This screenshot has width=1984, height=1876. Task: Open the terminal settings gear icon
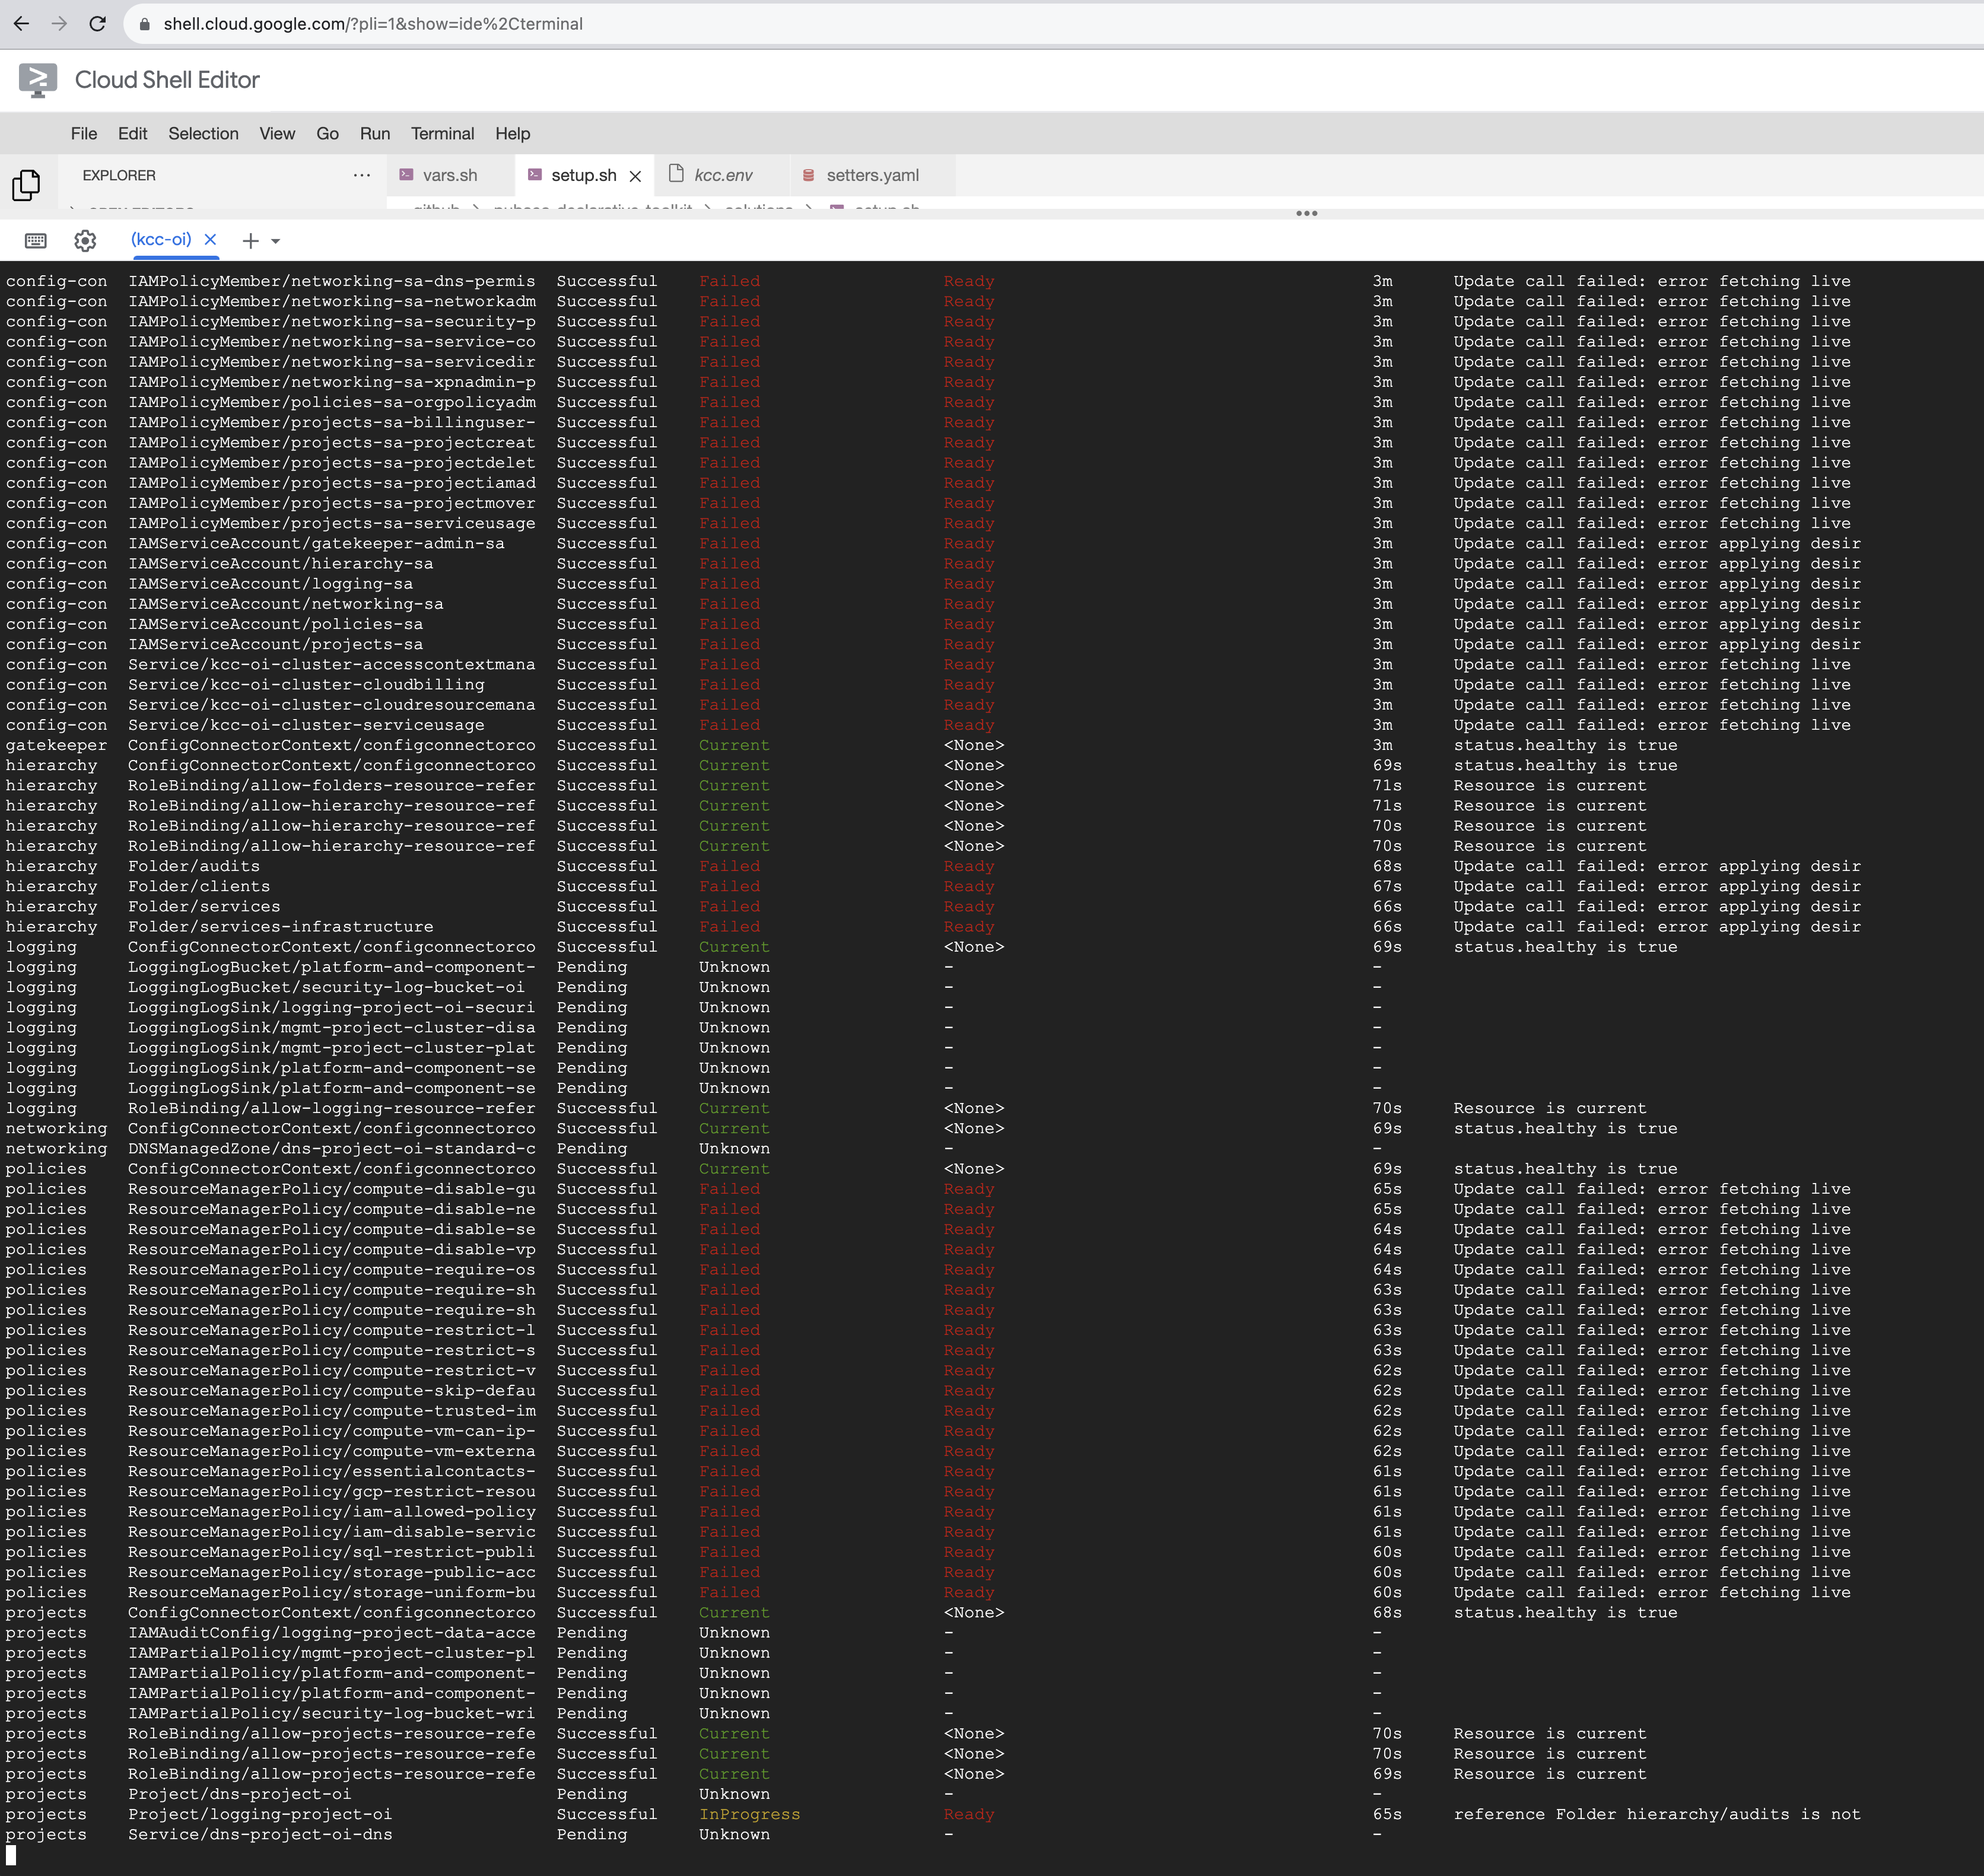pos(85,240)
